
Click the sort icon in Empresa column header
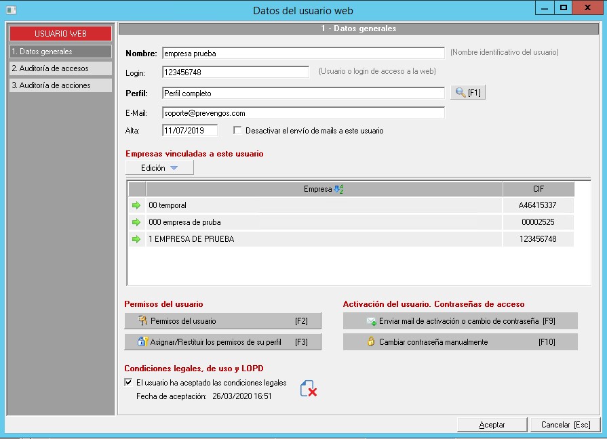coord(338,189)
